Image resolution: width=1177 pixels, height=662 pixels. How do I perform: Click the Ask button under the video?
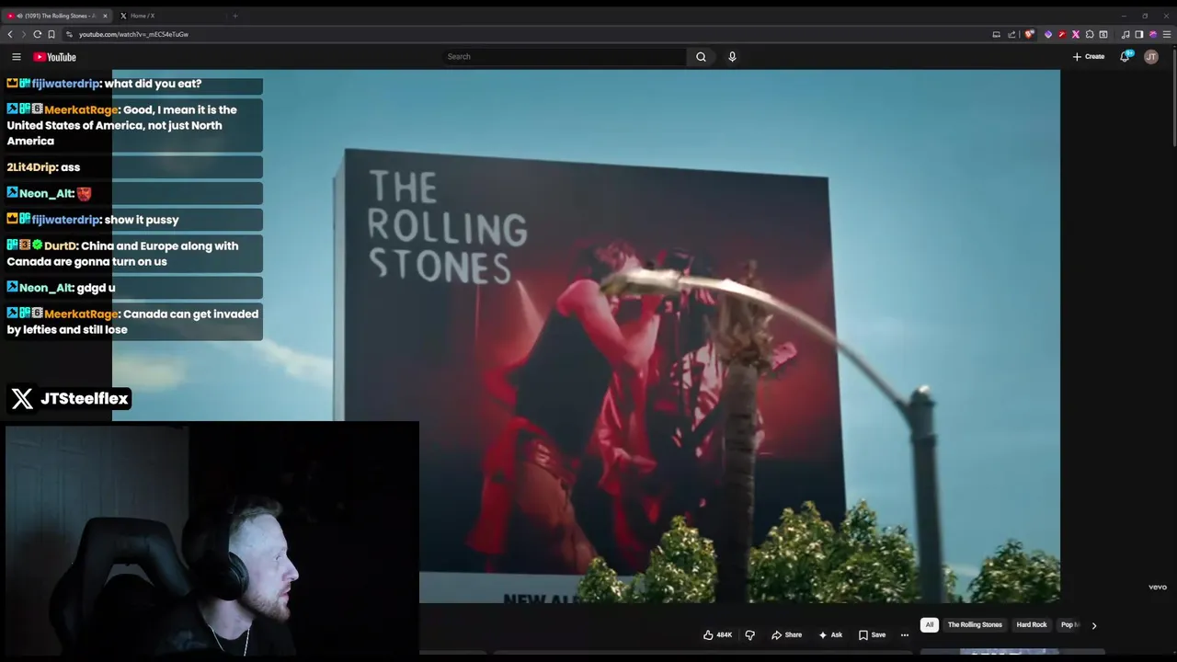pyautogui.click(x=830, y=634)
